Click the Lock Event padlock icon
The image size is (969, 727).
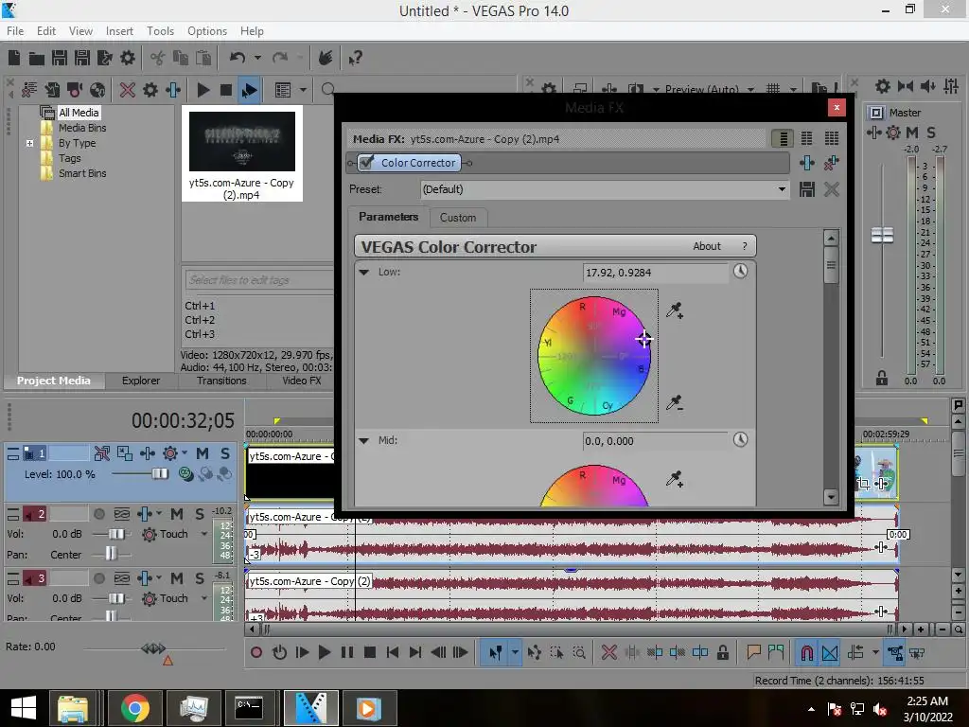click(722, 652)
